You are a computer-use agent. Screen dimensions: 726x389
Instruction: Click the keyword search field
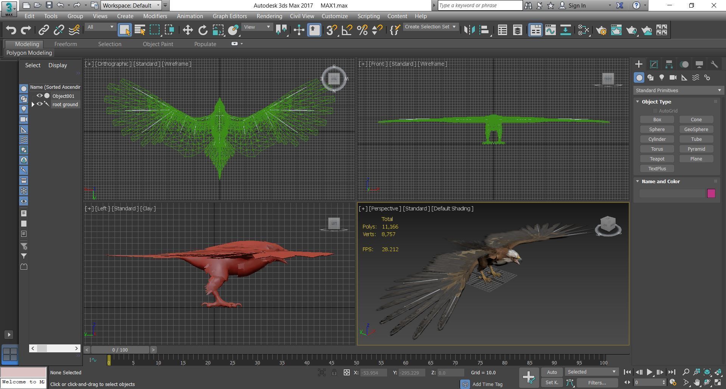[x=480, y=5]
